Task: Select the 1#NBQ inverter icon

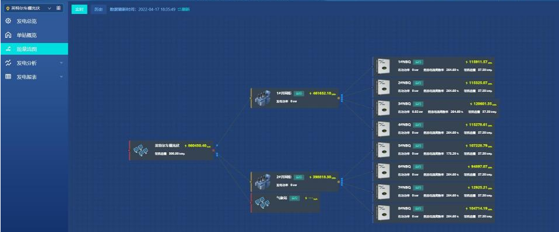Action: point(384,67)
